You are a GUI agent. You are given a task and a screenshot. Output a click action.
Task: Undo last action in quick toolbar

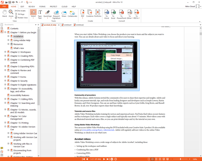(x=17, y=2)
